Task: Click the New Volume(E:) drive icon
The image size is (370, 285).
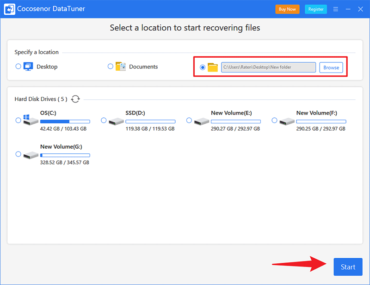Action: coord(202,121)
